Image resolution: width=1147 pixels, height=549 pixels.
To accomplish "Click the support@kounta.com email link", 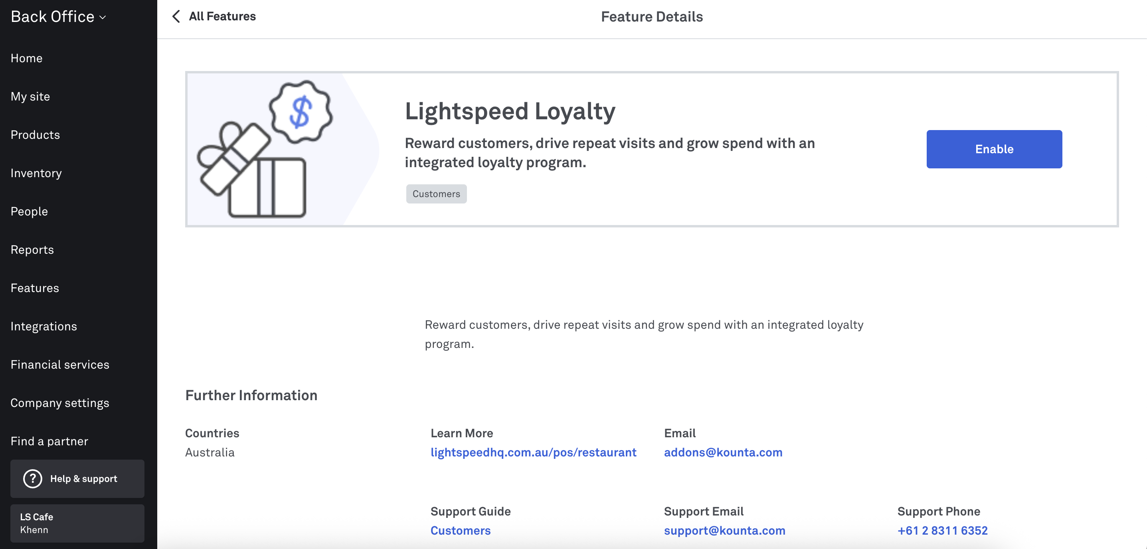I will click(x=724, y=530).
